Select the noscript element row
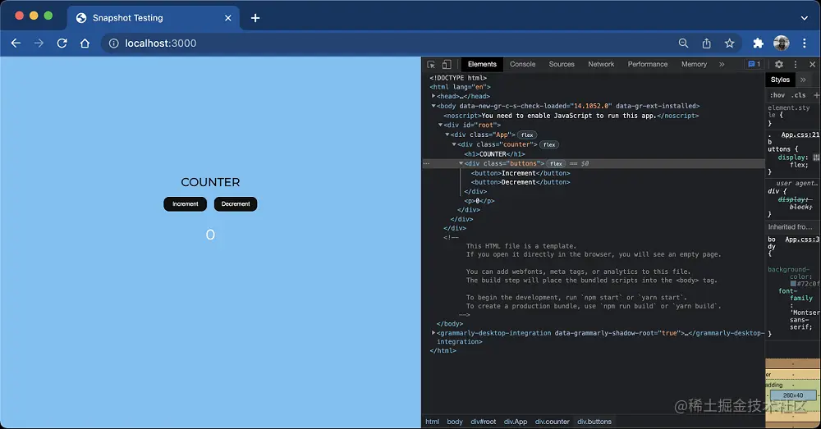The height and width of the screenshot is (429, 821). (x=571, y=116)
